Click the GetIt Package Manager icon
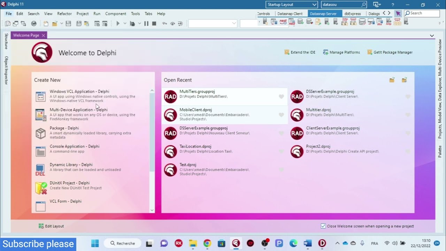Screen dimensions: 446x251 (x=370, y=52)
